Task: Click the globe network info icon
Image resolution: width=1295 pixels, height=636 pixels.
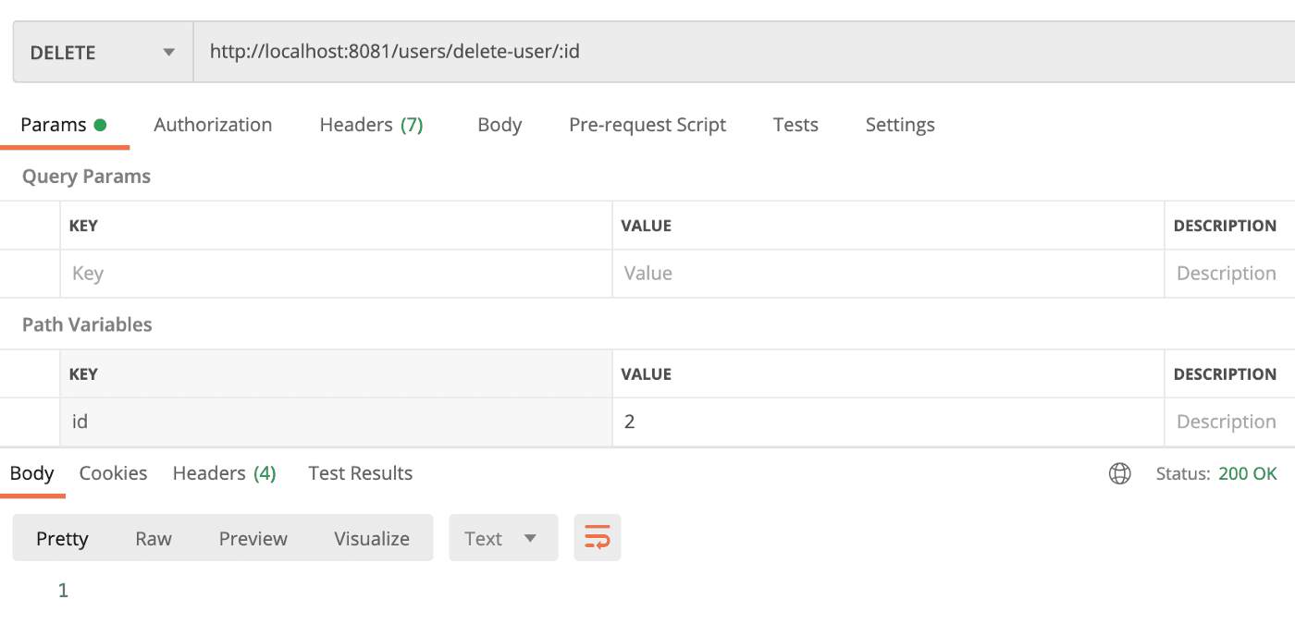Action: pos(1119,474)
